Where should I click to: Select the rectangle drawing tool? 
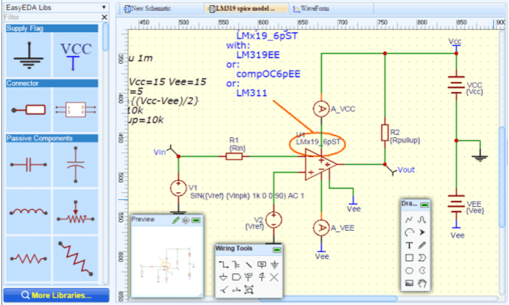point(409,258)
